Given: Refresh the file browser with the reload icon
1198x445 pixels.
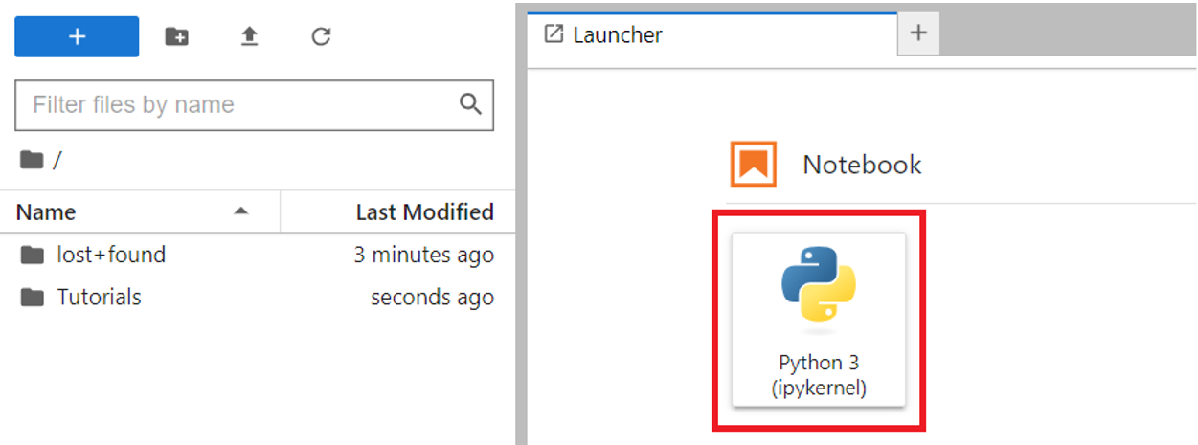Looking at the screenshot, I should [x=322, y=36].
